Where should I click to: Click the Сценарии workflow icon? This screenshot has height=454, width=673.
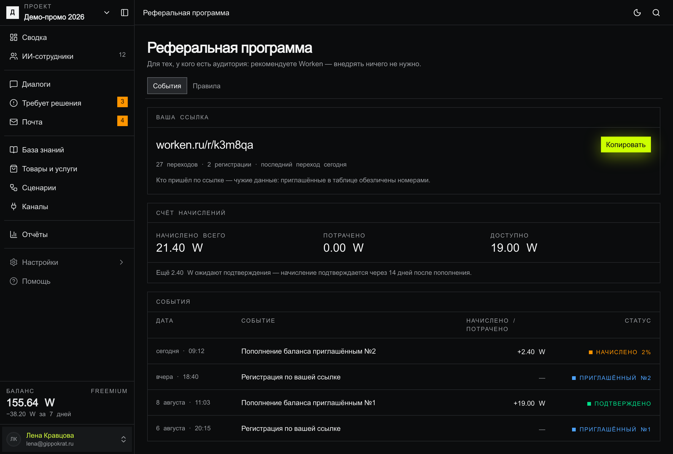point(14,188)
